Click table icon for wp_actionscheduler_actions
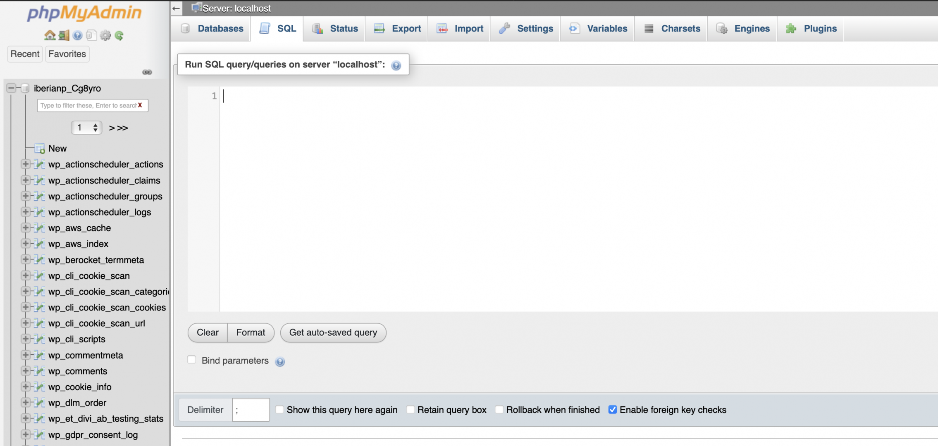938x446 pixels. [40, 164]
